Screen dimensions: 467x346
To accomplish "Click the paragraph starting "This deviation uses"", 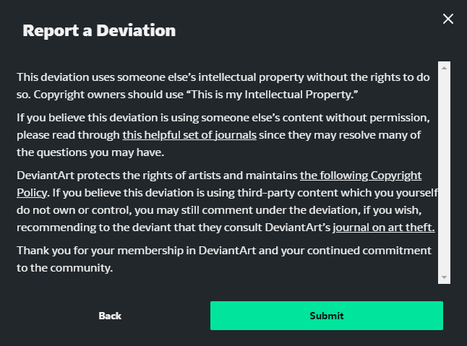I will click(x=217, y=76).
